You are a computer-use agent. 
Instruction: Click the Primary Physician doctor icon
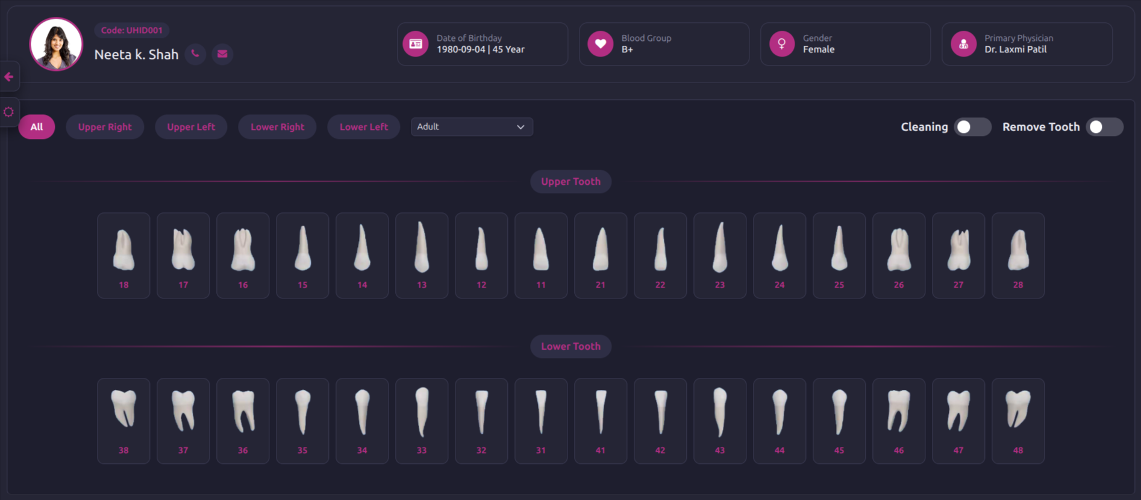click(x=963, y=44)
